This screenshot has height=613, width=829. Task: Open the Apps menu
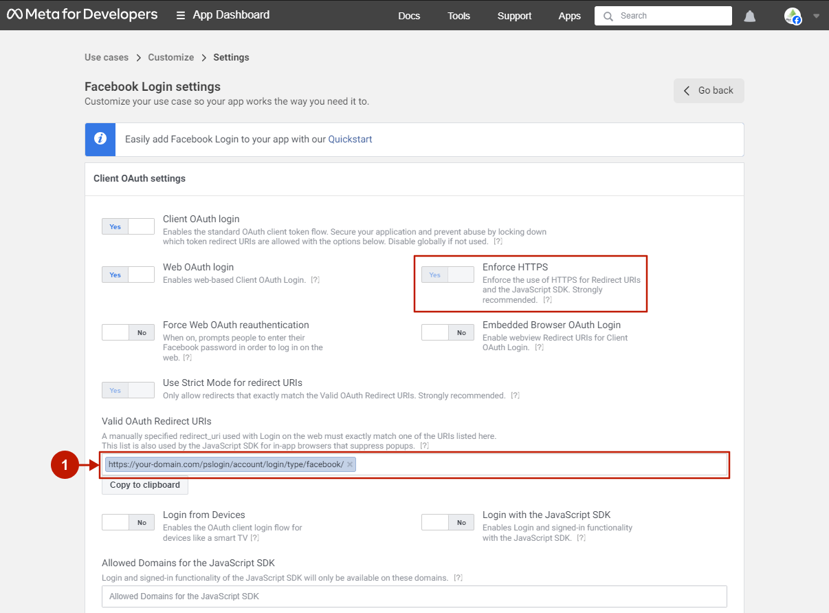[569, 16]
